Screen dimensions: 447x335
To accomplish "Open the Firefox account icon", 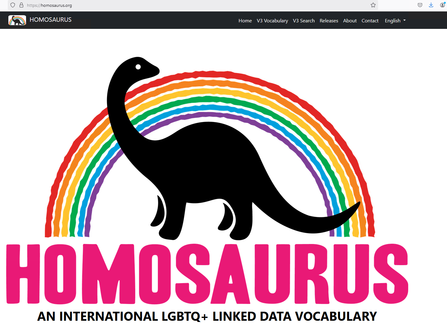I will pyautogui.click(x=442, y=5).
